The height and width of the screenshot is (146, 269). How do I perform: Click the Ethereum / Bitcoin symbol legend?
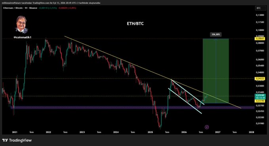(20, 8)
